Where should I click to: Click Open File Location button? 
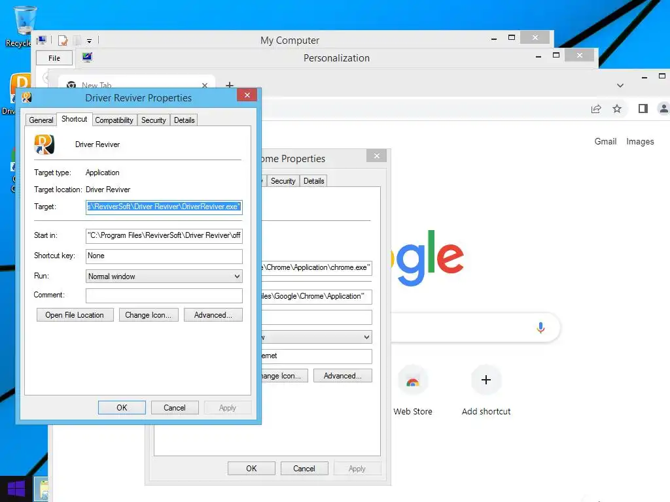point(75,315)
